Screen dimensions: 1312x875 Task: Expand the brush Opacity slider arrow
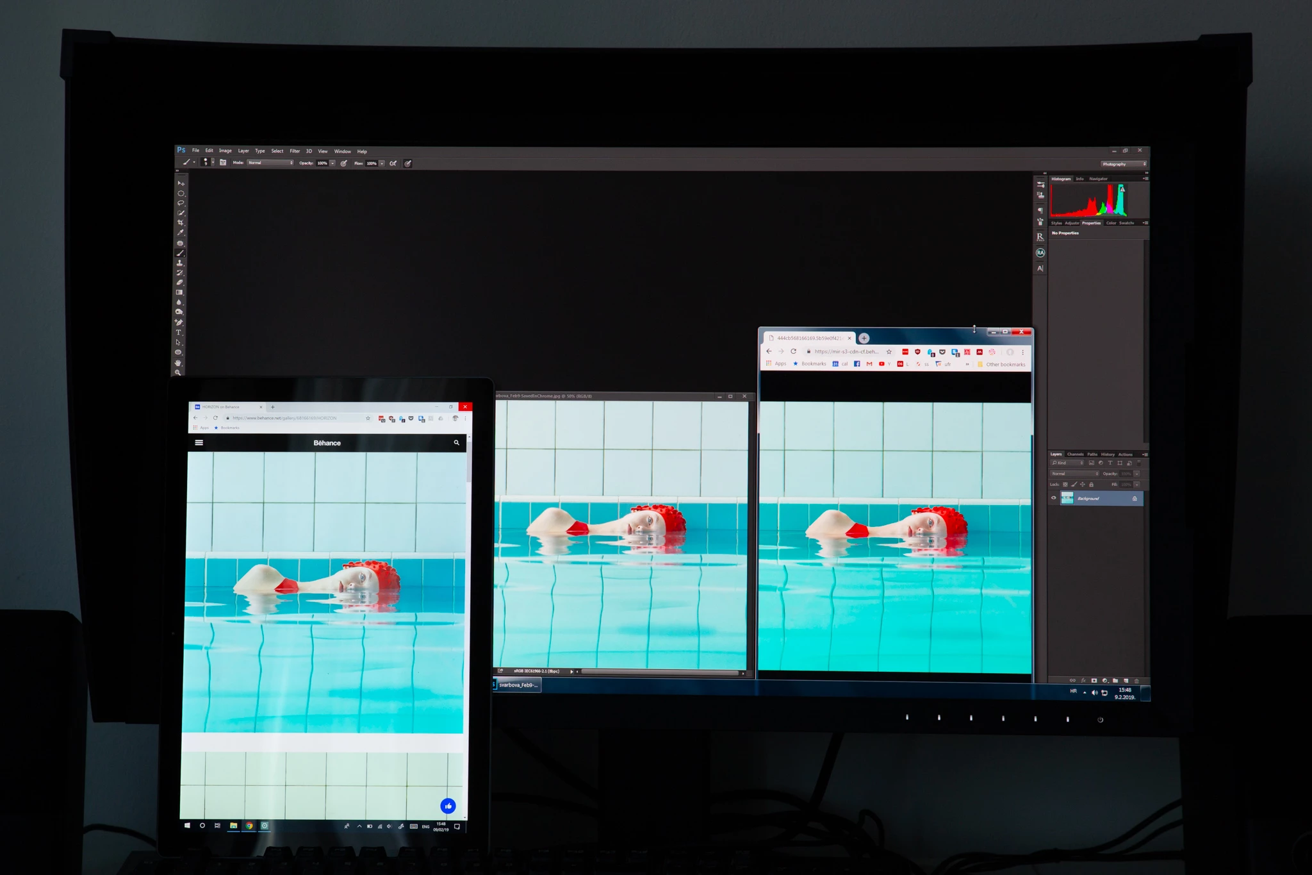[x=332, y=163]
